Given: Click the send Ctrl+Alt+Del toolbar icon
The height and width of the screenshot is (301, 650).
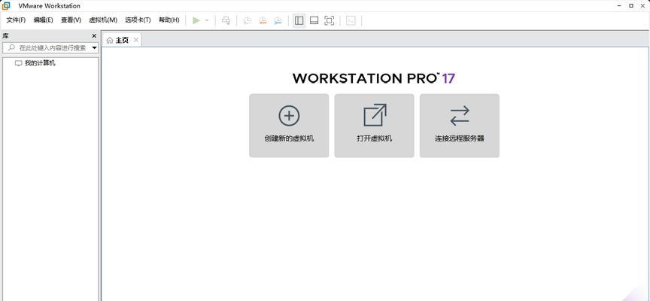Looking at the screenshot, I should click(226, 20).
